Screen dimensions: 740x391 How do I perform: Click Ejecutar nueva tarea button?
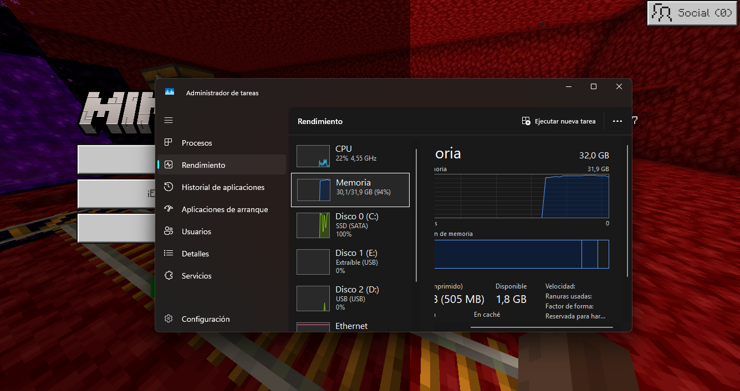tap(559, 121)
